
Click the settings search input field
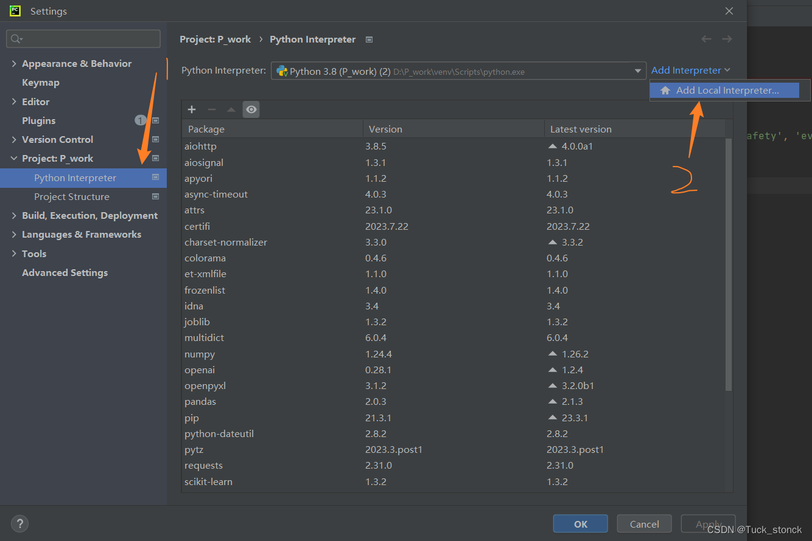(83, 39)
